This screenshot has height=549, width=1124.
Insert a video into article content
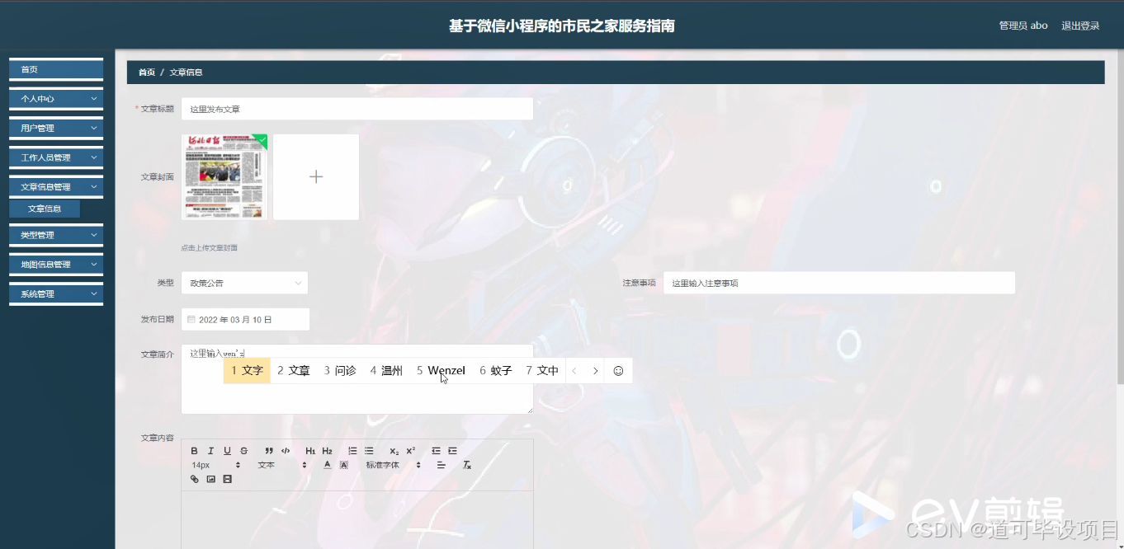pyautogui.click(x=228, y=479)
